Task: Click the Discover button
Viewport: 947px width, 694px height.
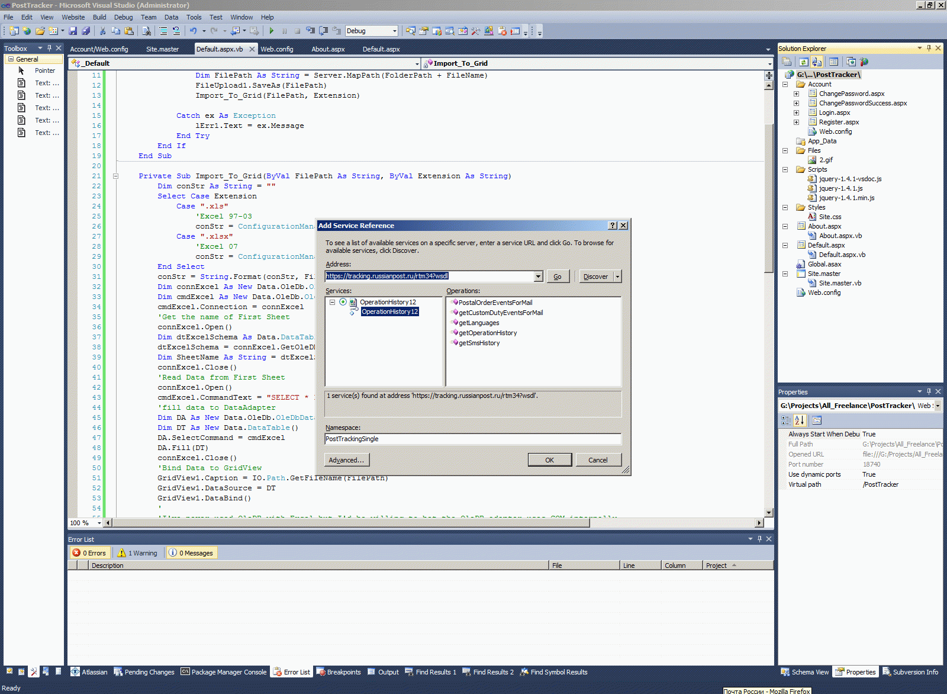Action: 595,277
